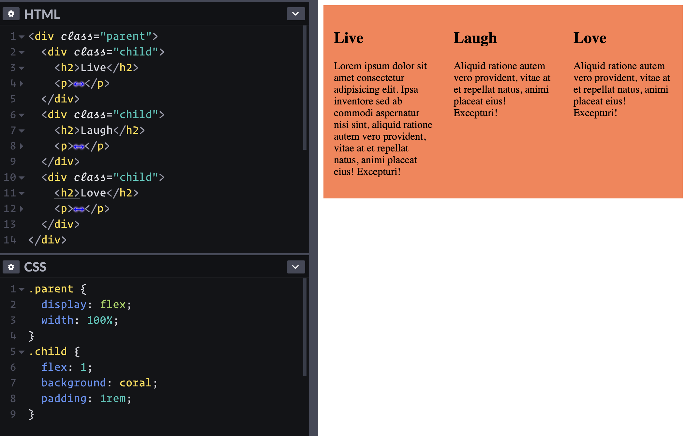
Task: Click the HTML panel title label
Action: (42, 14)
